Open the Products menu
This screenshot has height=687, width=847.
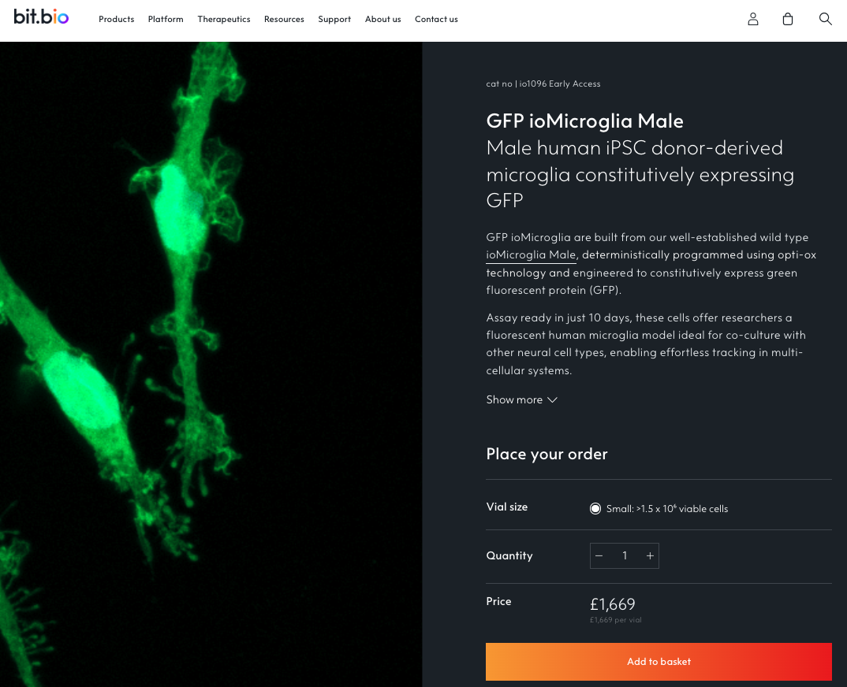[116, 19]
